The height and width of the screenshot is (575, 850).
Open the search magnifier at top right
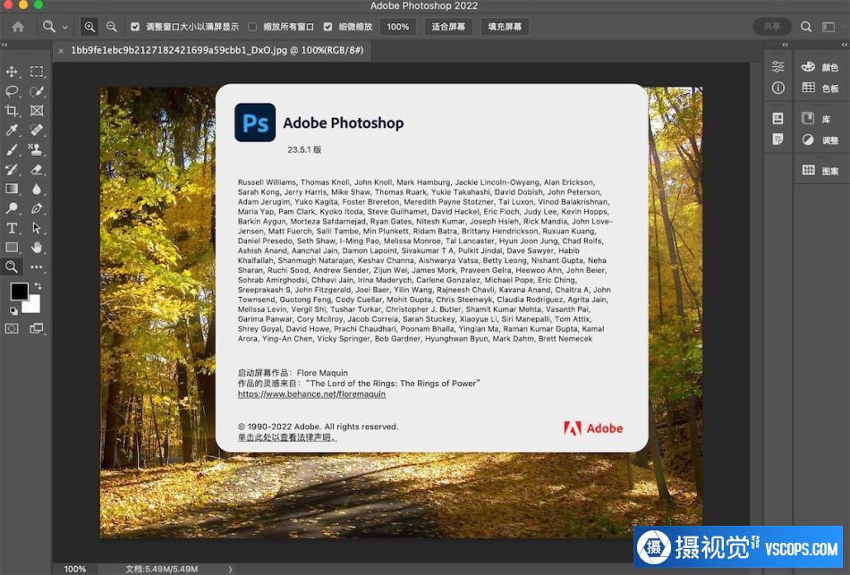point(806,27)
